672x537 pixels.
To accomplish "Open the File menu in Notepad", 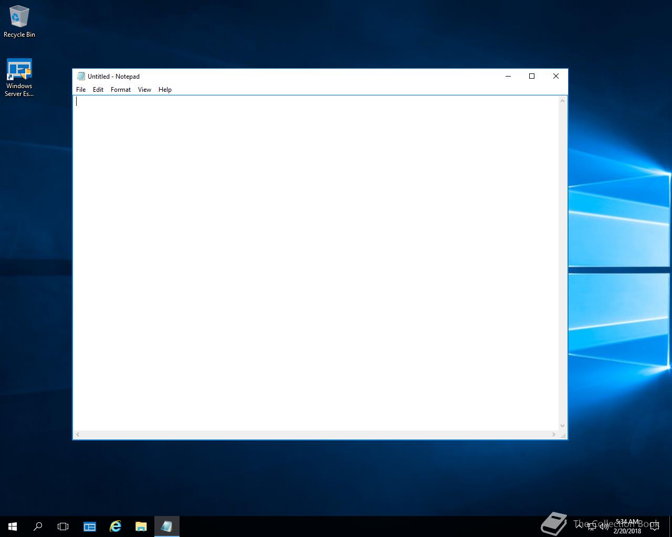I will point(81,90).
